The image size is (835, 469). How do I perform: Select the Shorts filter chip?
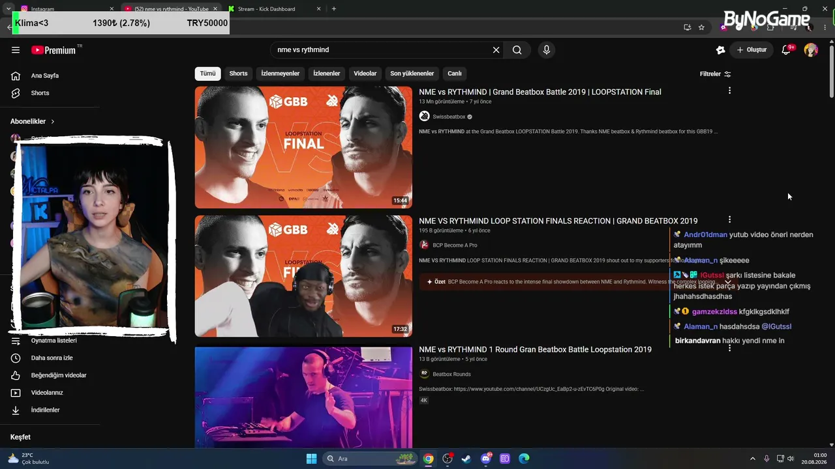coord(238,74)
